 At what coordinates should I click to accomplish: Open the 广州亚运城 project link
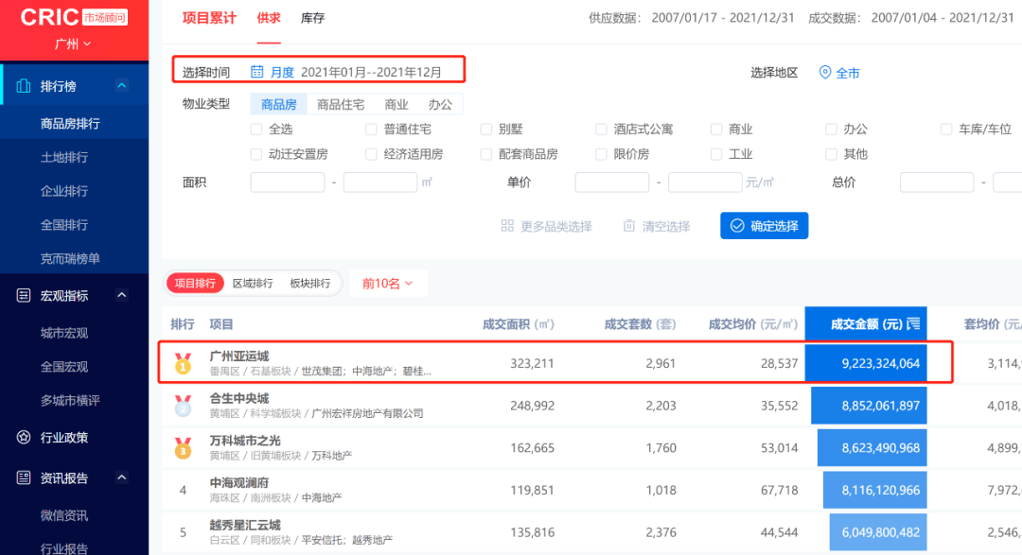238,356
